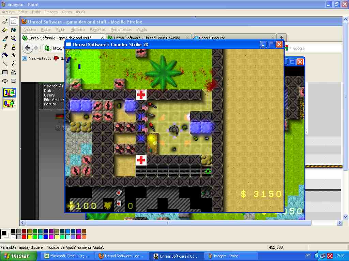Open the Ajuda menu in Paint

pos(80,12)
